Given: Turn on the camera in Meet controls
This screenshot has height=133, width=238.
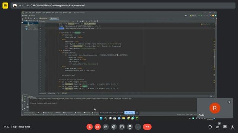Looking at the screenshot, I should 97,127.
